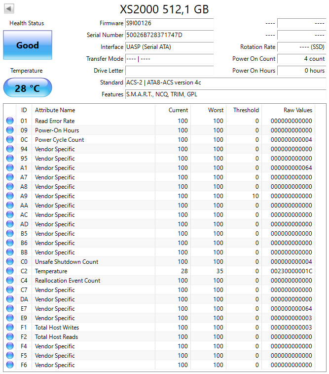This screenshot has width=329, height=374.
Task: Select the Read Error Rate attribute name
Action: coord(55,121)
